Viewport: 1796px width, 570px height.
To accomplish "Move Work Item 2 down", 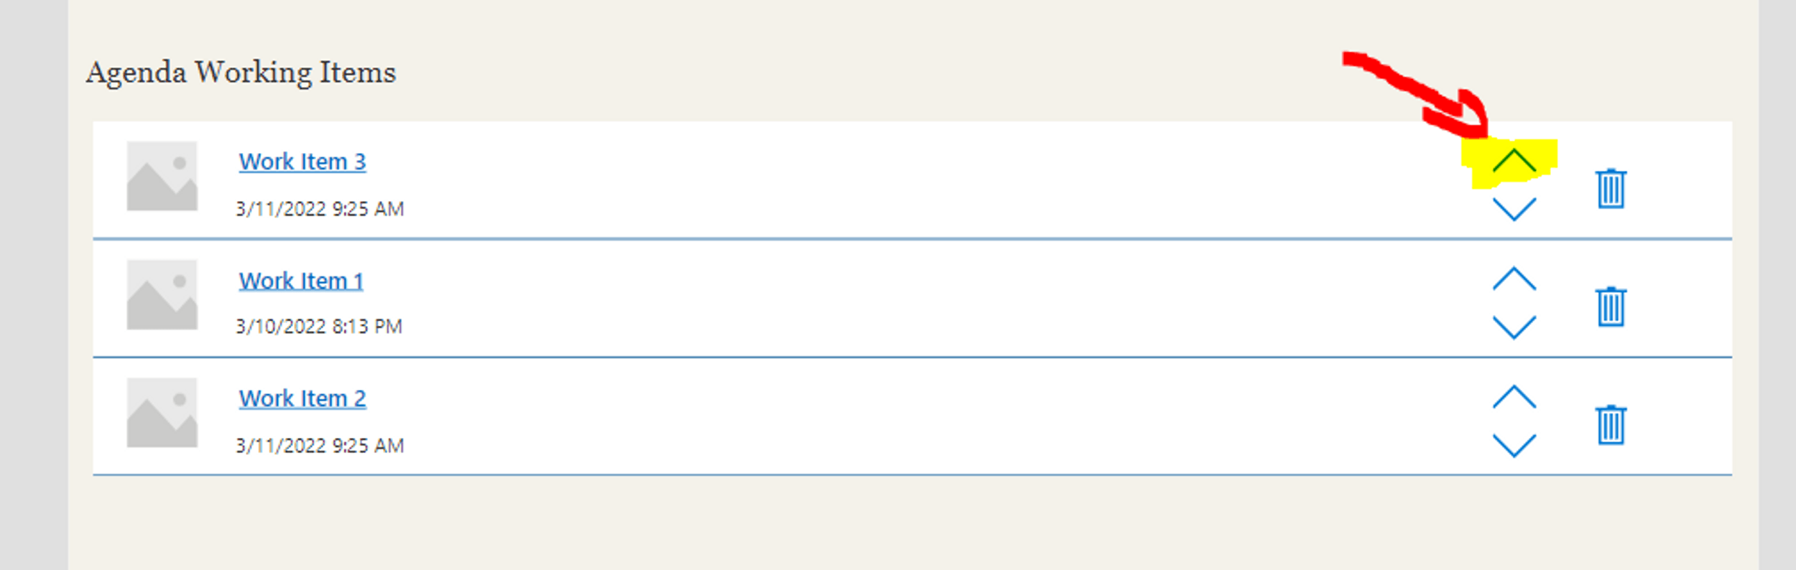I will [1514, 445].
